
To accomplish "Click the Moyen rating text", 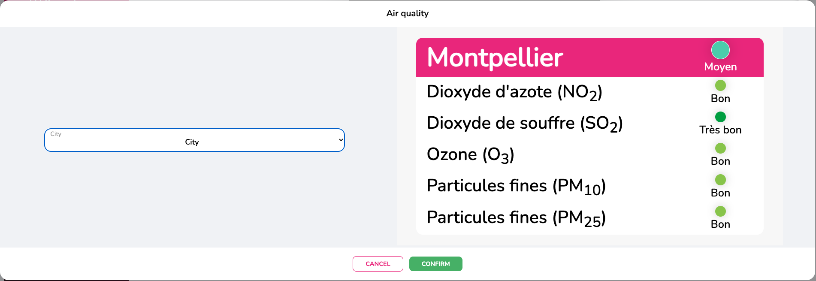I will pos(720,67).
